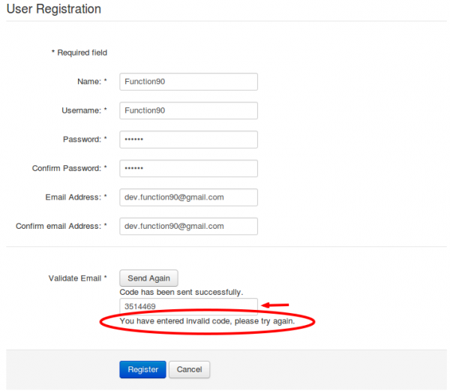Image resolution: width=450 pixels, height=391 pixels.
Task: Click the User Registration heading
Action: point(54,9)
